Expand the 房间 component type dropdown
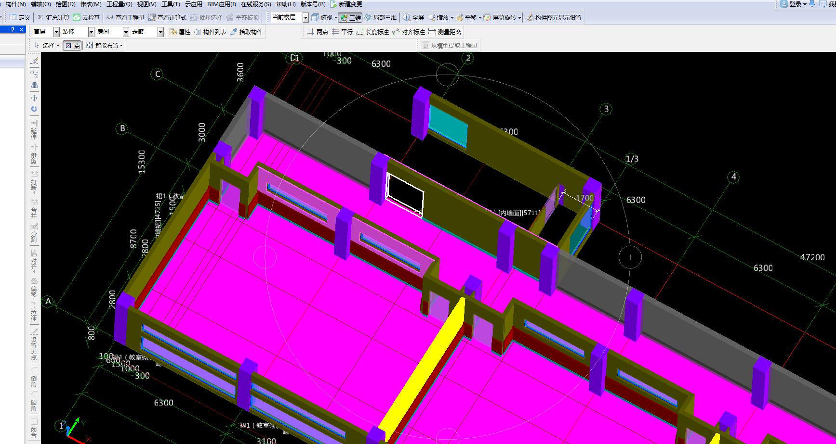The image size is (836, 444). (126, 32)
